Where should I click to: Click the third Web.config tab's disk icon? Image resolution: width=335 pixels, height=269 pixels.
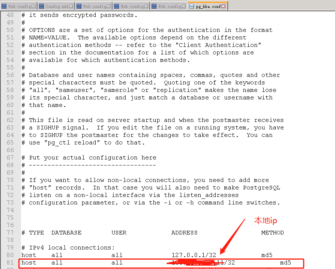click(x=78, y=6)
